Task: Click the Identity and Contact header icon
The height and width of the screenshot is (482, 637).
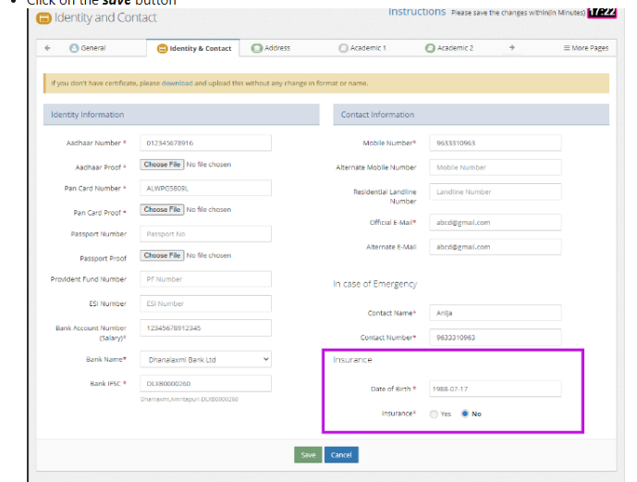Action: coord(43,18)
